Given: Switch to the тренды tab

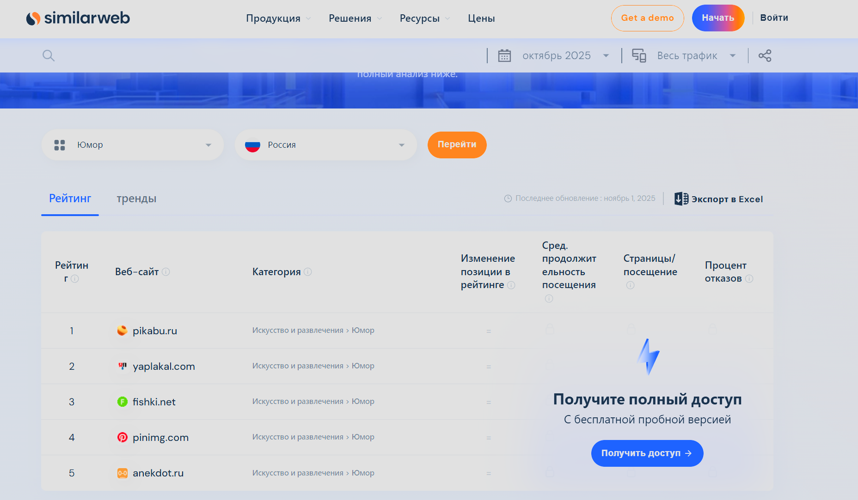Looking at the screenshot, I should tap(136, 199).
